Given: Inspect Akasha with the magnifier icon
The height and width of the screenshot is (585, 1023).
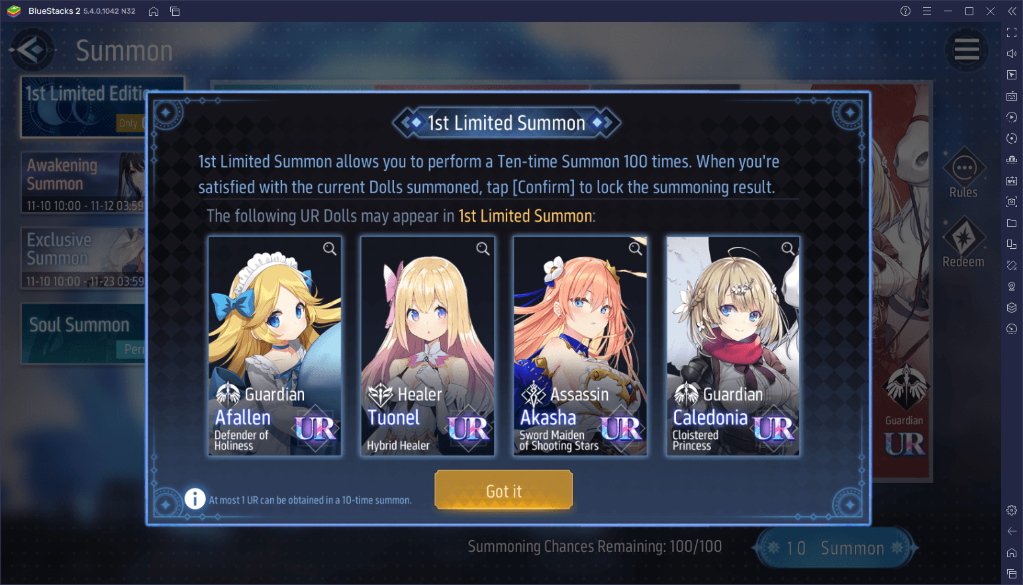Looking at the screenshot, I should [636, 249].
